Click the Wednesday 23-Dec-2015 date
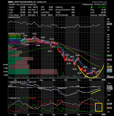This screenshot has width=114, height=116. (x=94, y=5)
